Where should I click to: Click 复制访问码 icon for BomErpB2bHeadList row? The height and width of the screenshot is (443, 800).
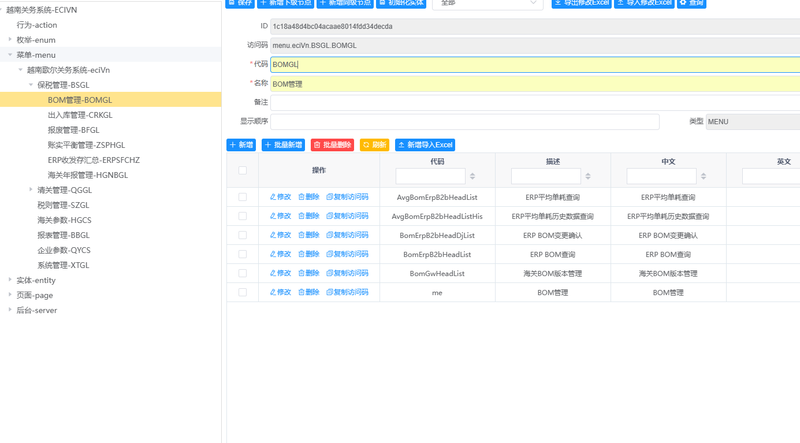[x=347, y=254]
